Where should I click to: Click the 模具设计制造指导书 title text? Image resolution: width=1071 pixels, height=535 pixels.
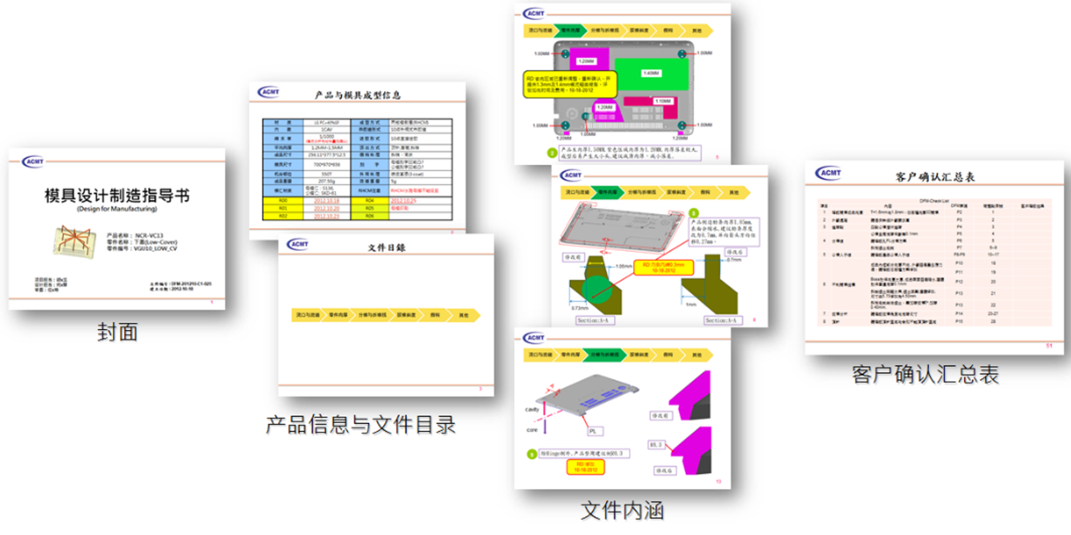tap(117, 196)
